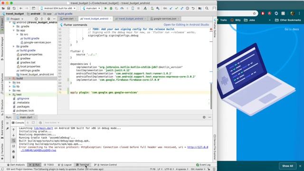Click Git: master branch in status bar

point(198,169)
